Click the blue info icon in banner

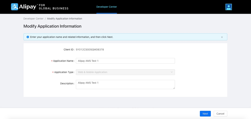click(x=28, y=37)
